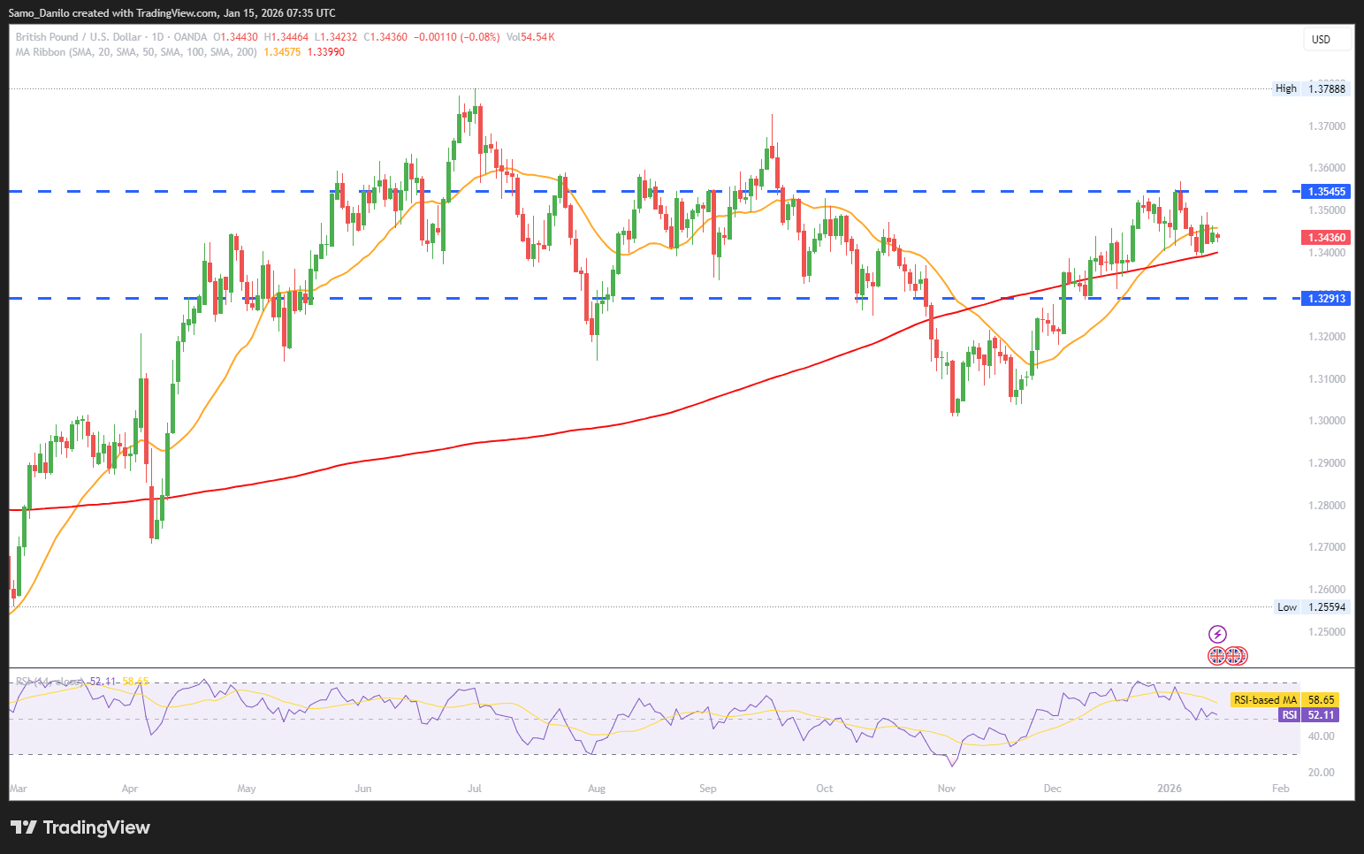The image size is (1364, 854).
Task: Click 1.30000 on the price scale
Action: pyautogui.click(x=1326, y=421)
